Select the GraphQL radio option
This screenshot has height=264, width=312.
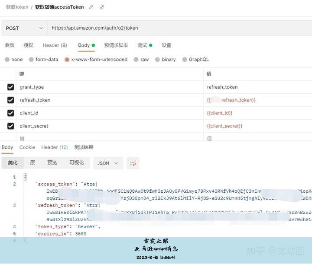tap(185, 60)
